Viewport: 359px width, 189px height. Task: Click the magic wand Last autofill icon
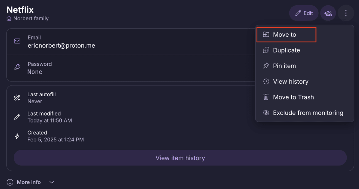pos(17,98)
